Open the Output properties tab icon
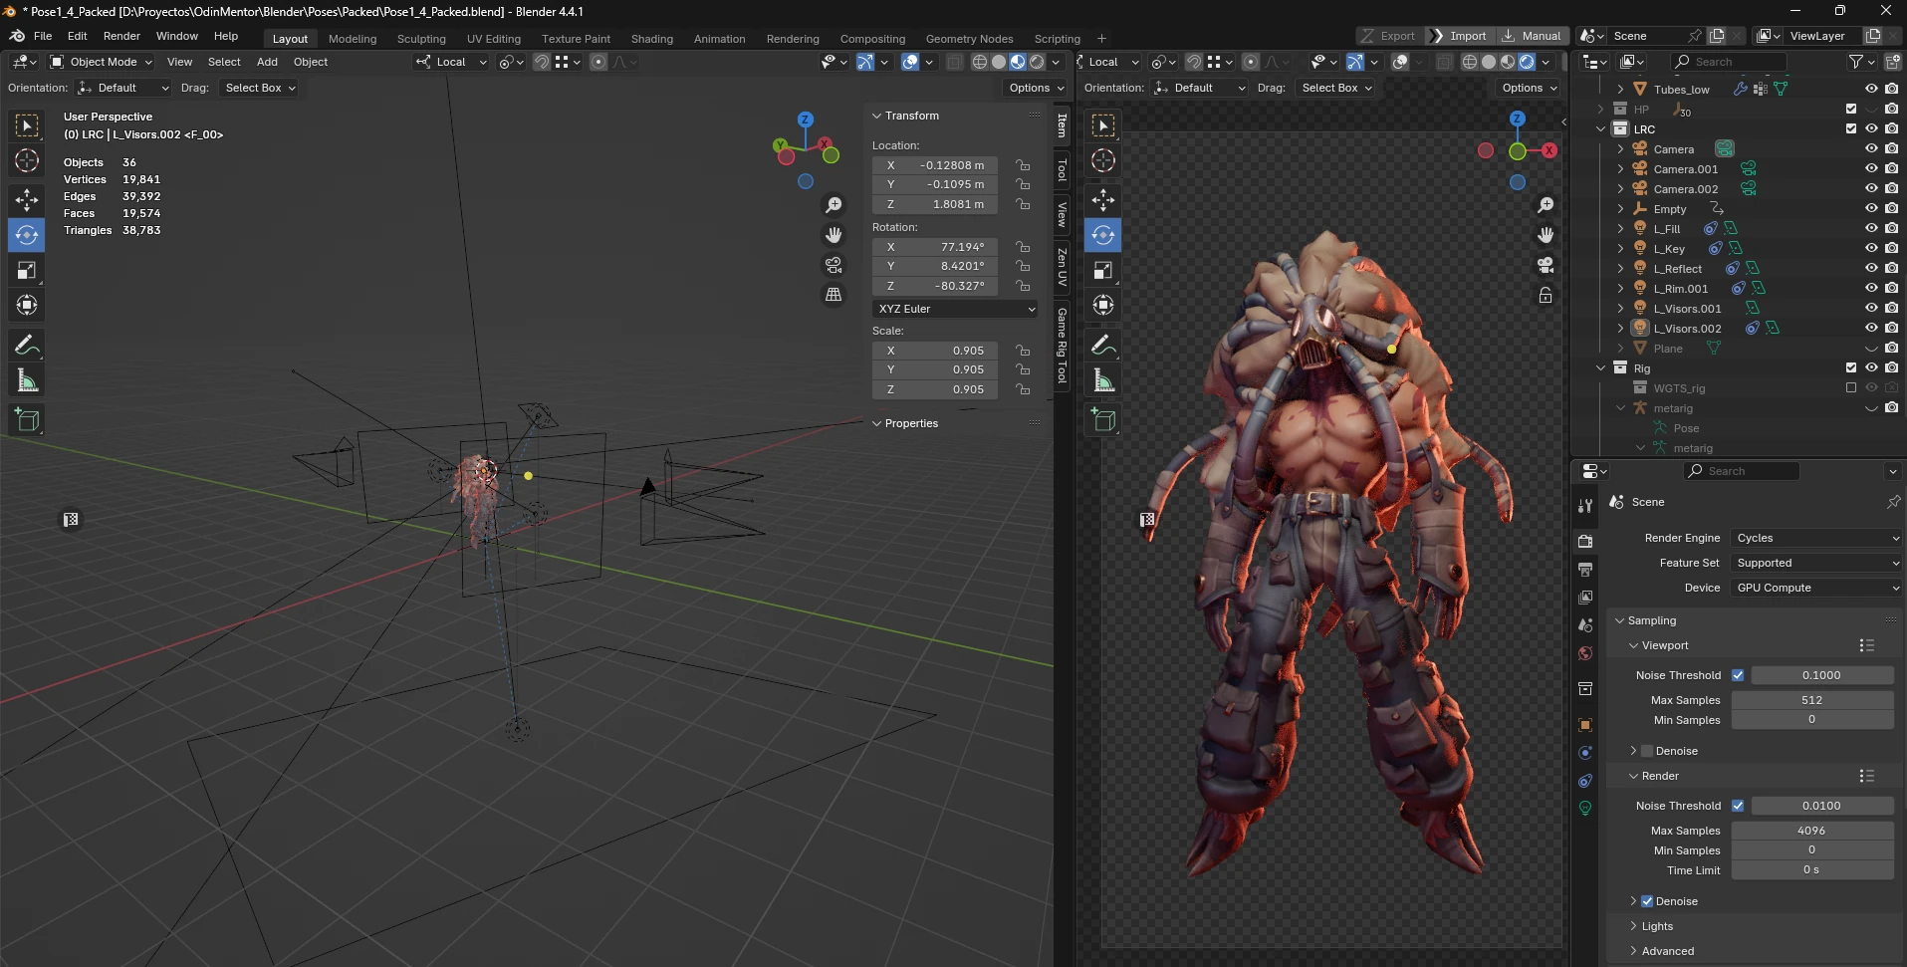Screen dimensions: 1907x967 pyautogui.click(x=1585, y=570)
